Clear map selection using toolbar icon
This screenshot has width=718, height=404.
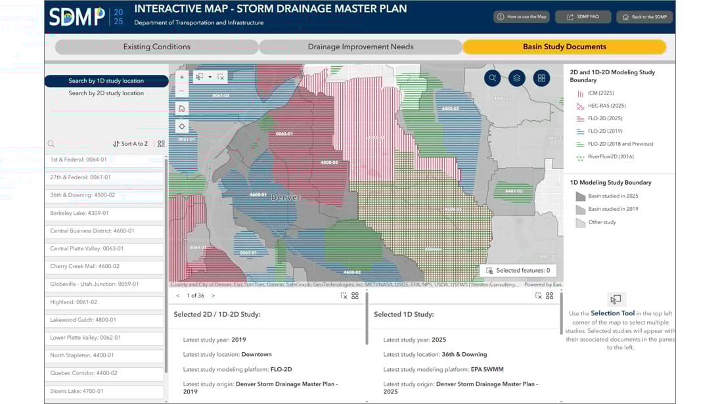[x=221, y=77]
